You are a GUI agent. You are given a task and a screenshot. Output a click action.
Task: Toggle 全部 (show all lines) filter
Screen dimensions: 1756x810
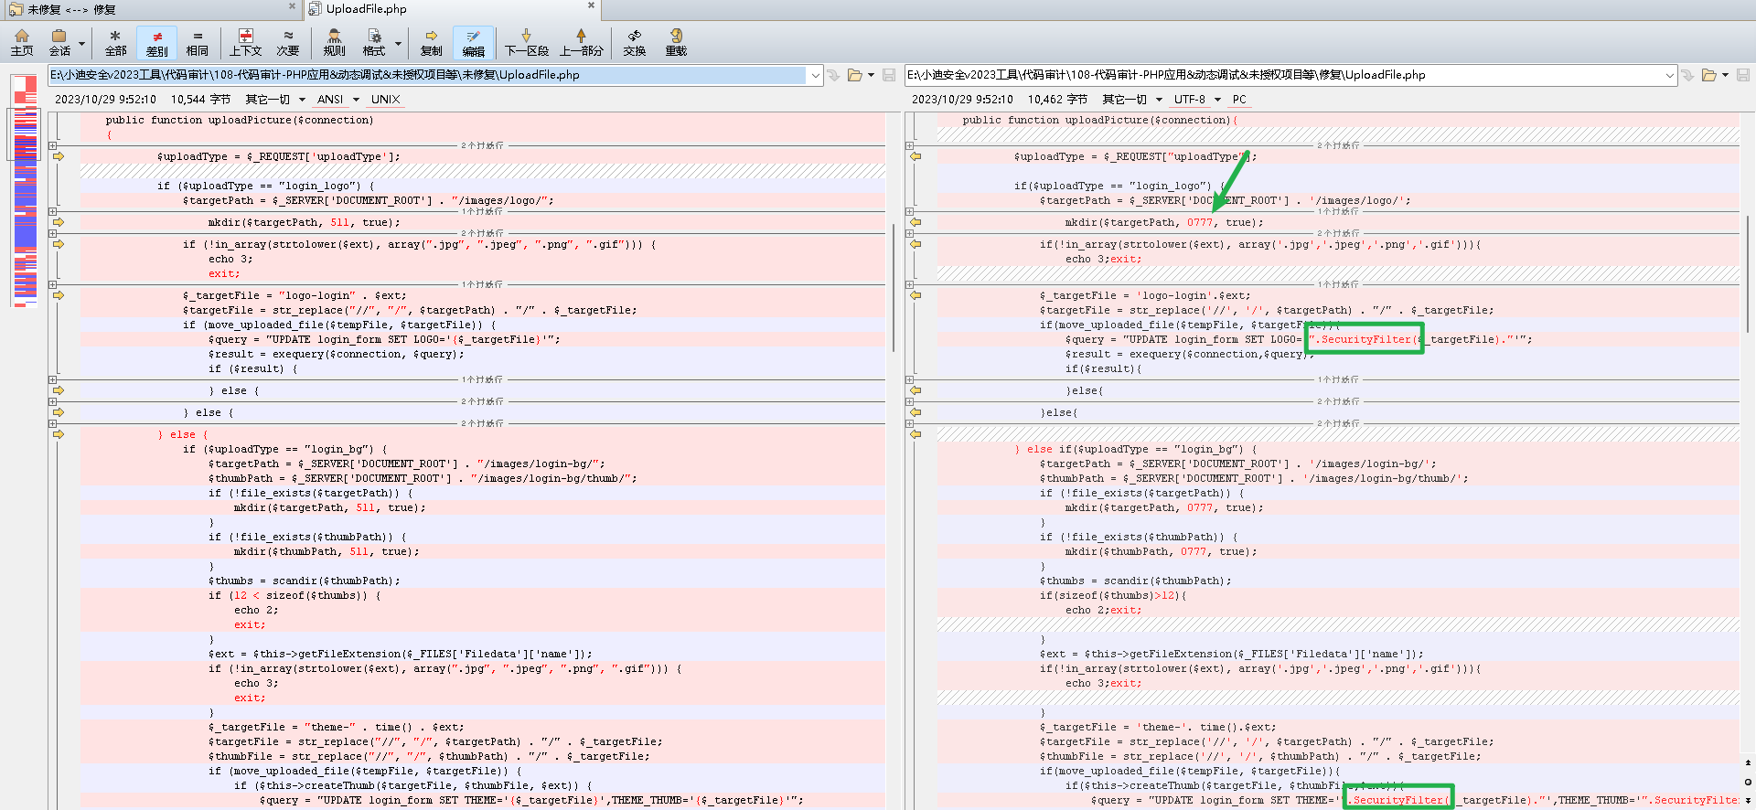(115, 42)
